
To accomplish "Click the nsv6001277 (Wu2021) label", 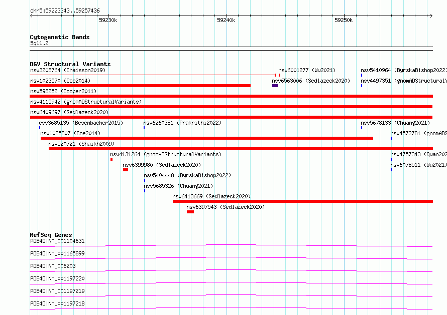I will (307, 70).
